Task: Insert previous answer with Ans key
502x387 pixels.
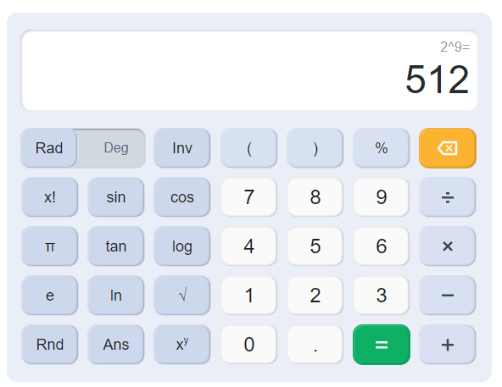Action: tap(115, 345)
